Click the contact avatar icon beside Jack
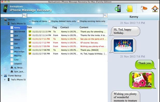The image size is (160, 102). pyautogui.click(x=12, y=36)
